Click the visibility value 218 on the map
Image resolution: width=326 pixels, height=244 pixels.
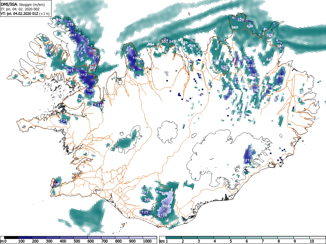(x=70, y=24)
